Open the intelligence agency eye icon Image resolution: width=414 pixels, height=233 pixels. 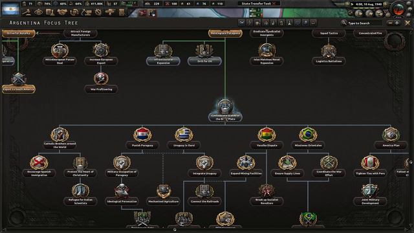point(38,12)
